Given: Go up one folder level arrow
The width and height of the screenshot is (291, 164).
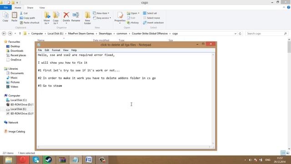Looking at the screenshot, I should click(20, 33).
